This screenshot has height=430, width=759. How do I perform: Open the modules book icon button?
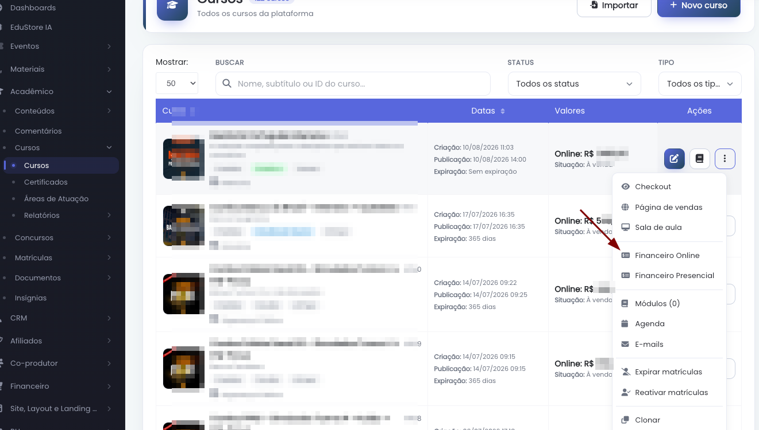pyautogui.click(x=699, y=159)
